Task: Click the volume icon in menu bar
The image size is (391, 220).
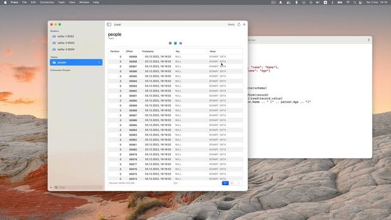Action: tap(318, 2)
